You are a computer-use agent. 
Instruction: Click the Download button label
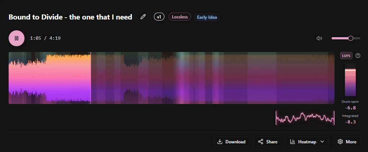235,142
